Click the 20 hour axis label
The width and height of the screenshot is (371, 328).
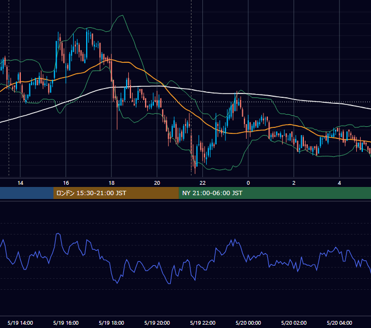click(157, 183)
